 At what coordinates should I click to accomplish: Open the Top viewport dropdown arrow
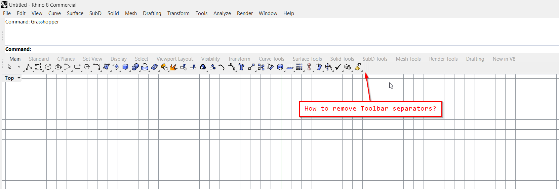(19, 78)
